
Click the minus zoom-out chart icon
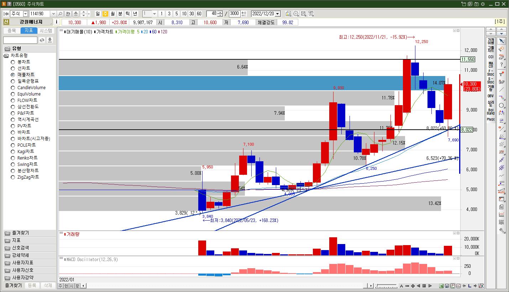pyautogui.click(x=407, y=286)
